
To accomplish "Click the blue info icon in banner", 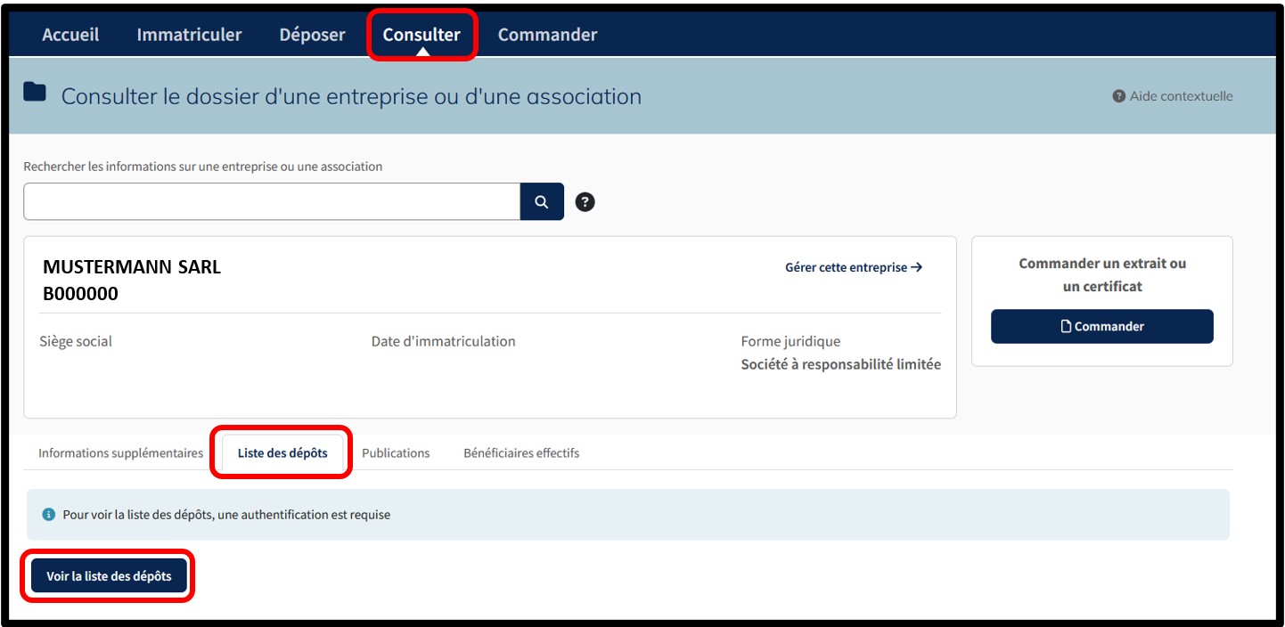I will click(49, 515).
